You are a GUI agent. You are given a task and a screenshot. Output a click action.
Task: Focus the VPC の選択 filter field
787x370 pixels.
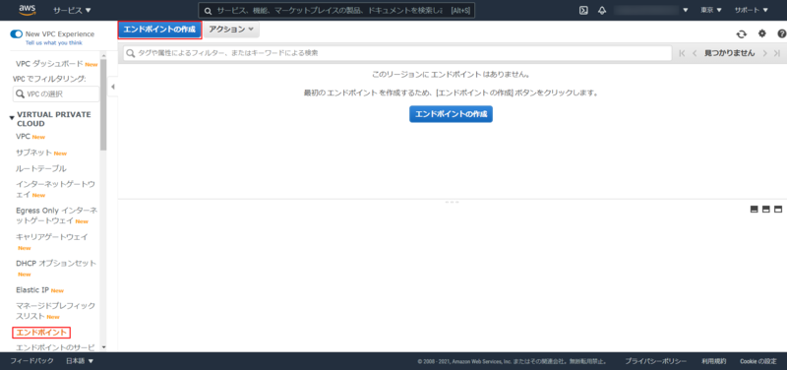(56, 93)
